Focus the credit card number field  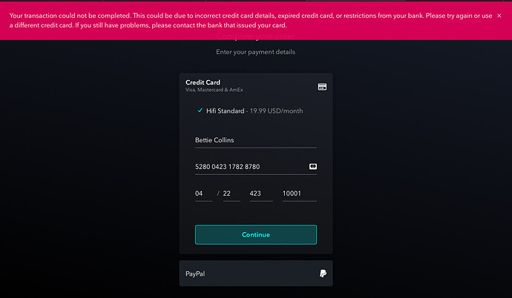(249, 167)
